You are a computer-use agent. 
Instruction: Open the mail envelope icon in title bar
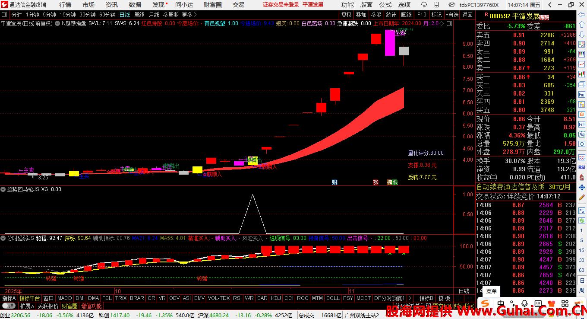[452, 5]
